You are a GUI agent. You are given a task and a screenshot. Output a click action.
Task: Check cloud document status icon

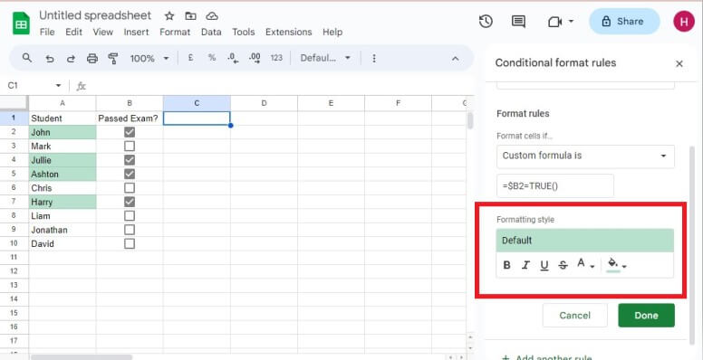212,16
